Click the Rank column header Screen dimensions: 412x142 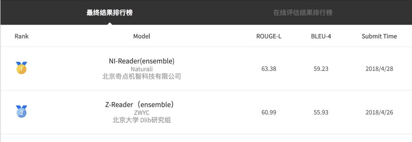[21, 36]
